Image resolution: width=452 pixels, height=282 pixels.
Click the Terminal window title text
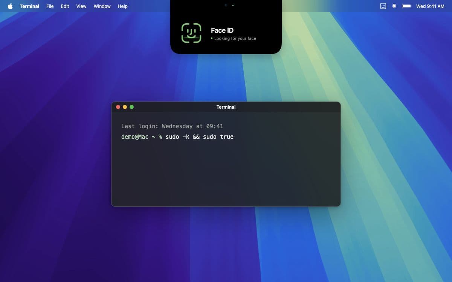(x=226, y=107)
